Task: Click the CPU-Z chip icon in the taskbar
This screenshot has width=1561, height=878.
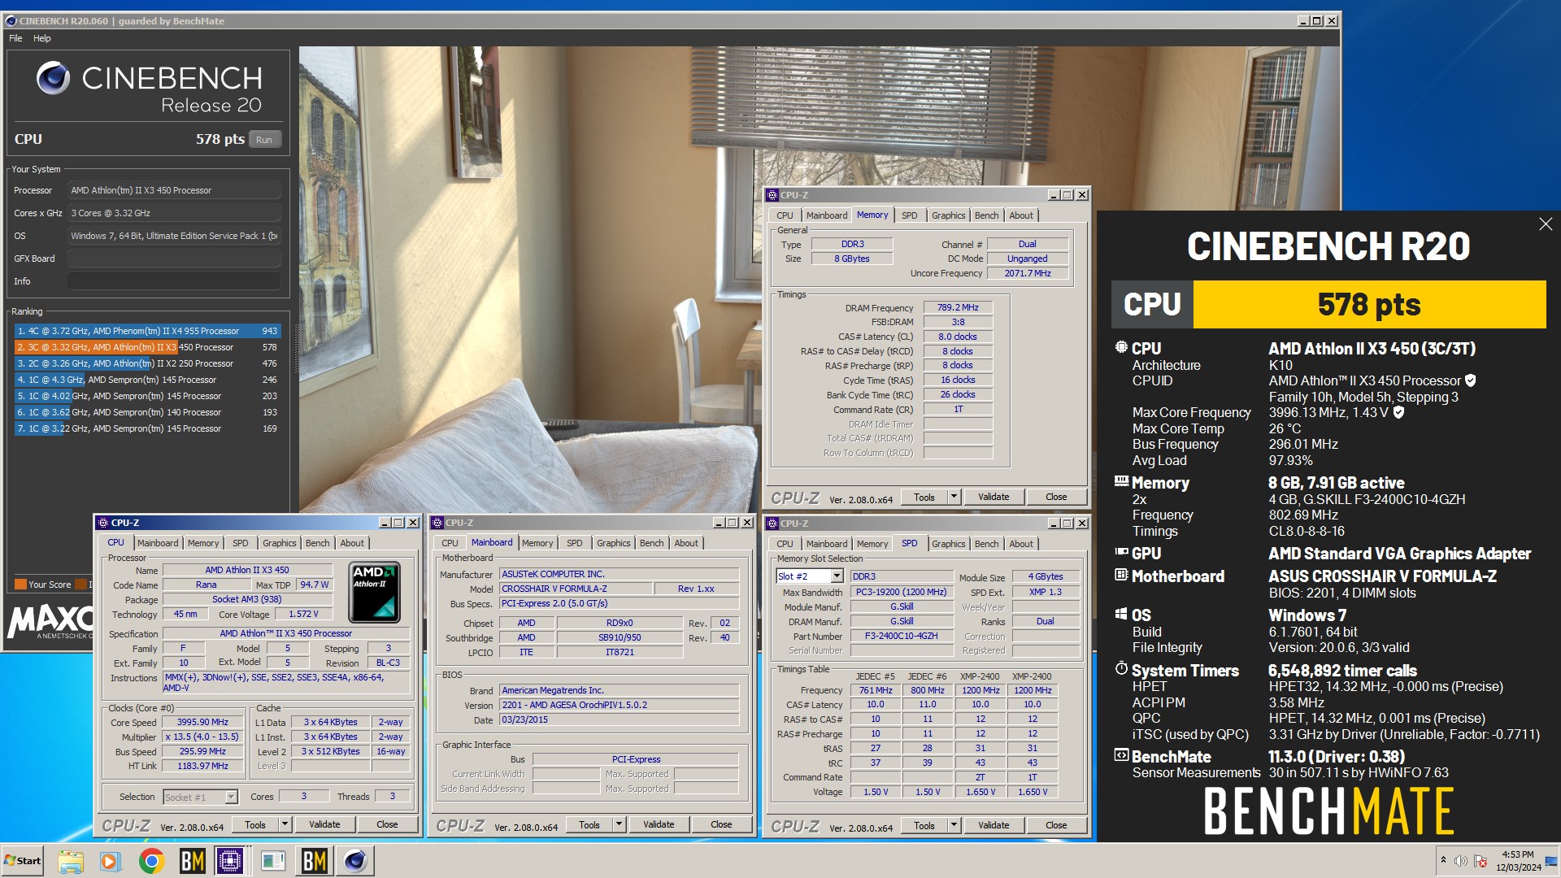Action: tap(230, 861)
